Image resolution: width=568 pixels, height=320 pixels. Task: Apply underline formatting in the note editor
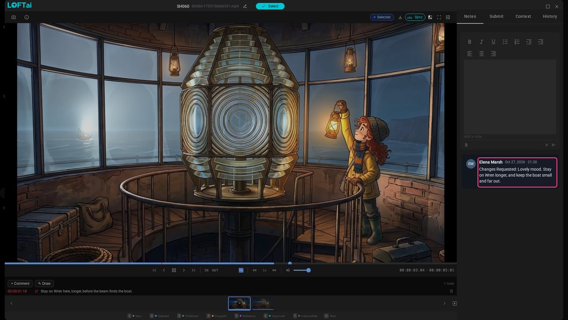coord(493,42)
